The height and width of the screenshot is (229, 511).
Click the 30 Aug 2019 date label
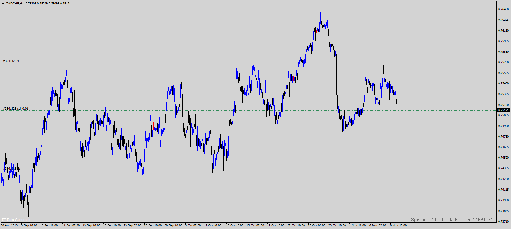point(9,225)
